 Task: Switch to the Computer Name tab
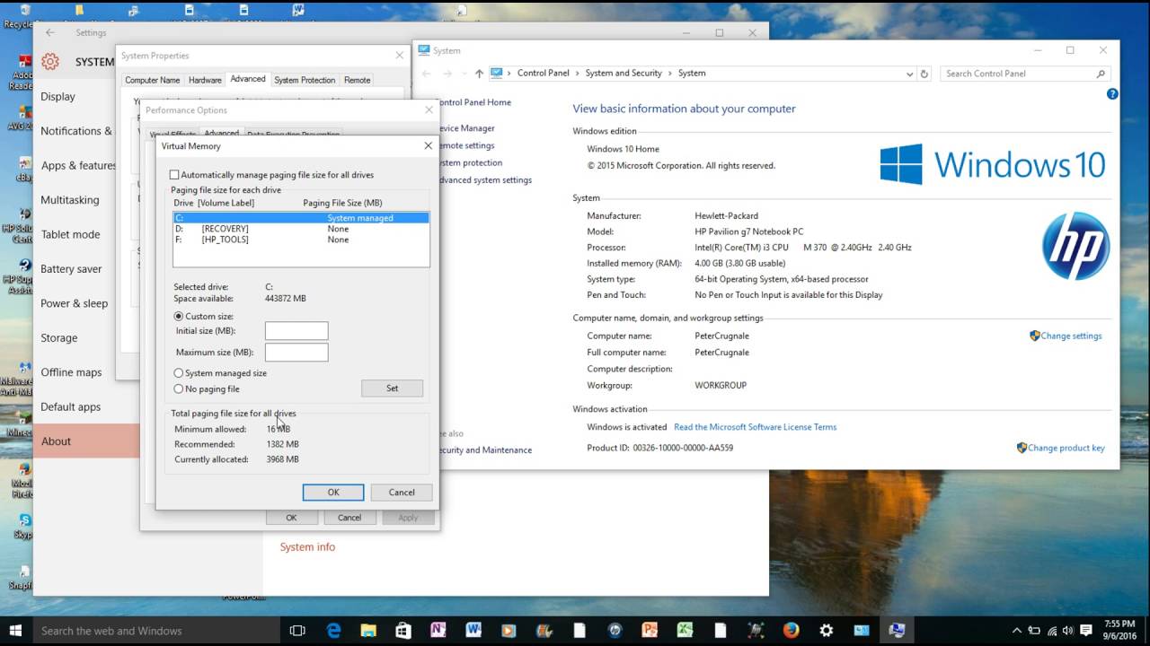click(152, 80)
